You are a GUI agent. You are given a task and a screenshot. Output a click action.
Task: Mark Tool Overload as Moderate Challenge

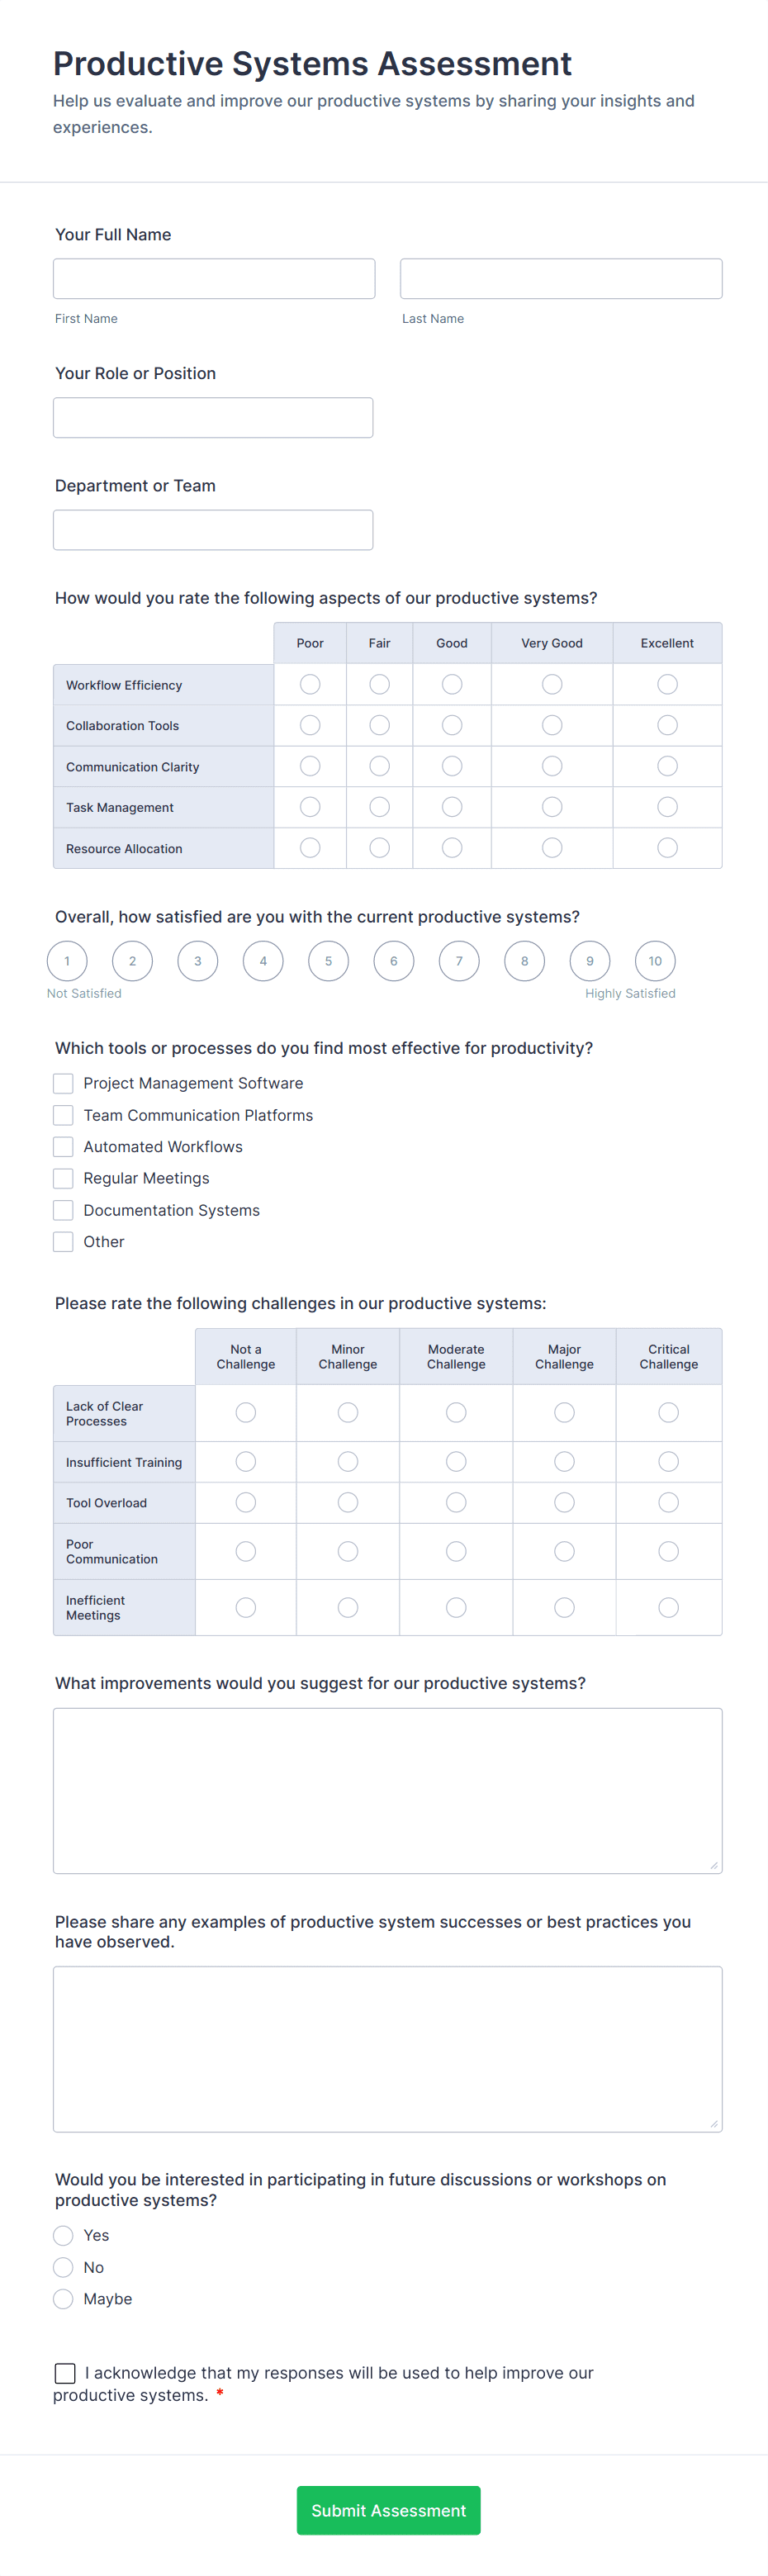pyautogui.click(x=455, y=1502)
